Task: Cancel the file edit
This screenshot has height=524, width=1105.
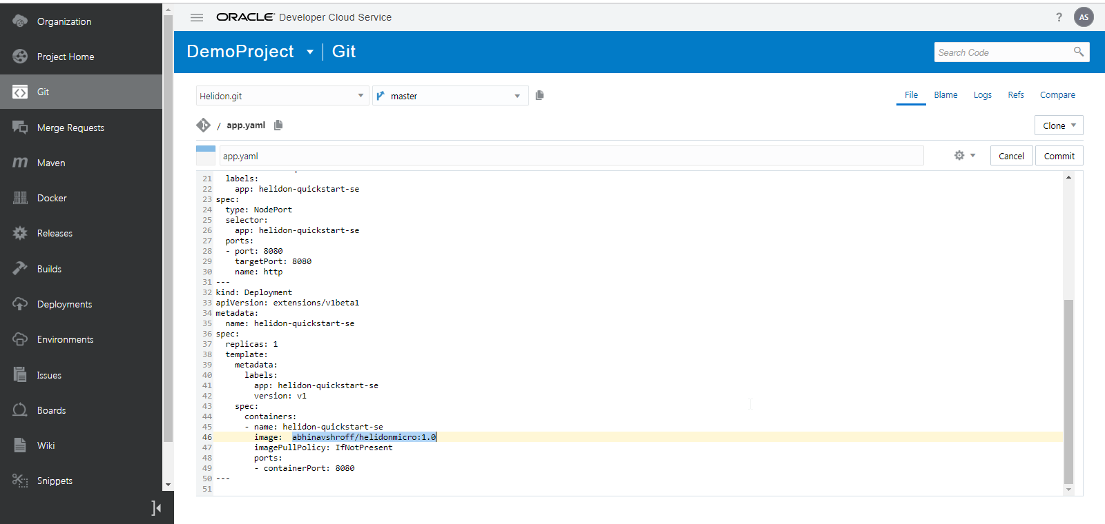Action: [1011, 156]
